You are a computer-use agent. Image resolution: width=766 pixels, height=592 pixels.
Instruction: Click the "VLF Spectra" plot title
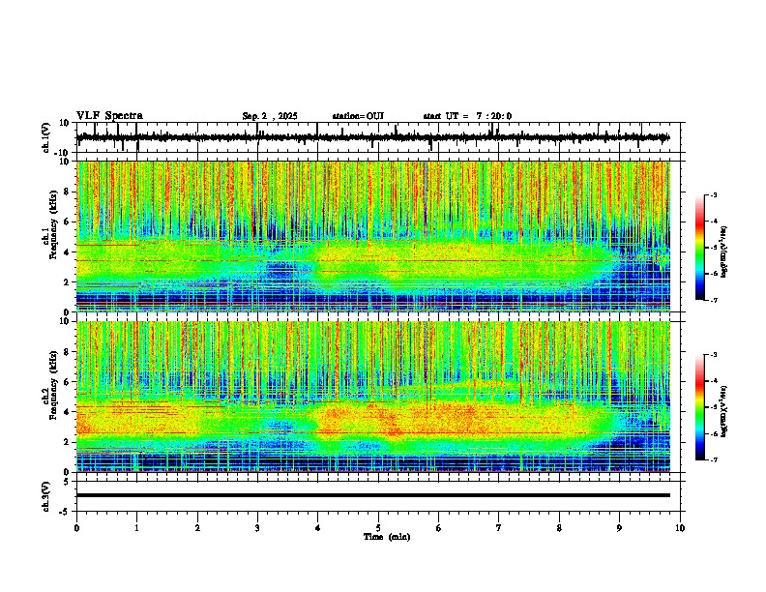109,116
